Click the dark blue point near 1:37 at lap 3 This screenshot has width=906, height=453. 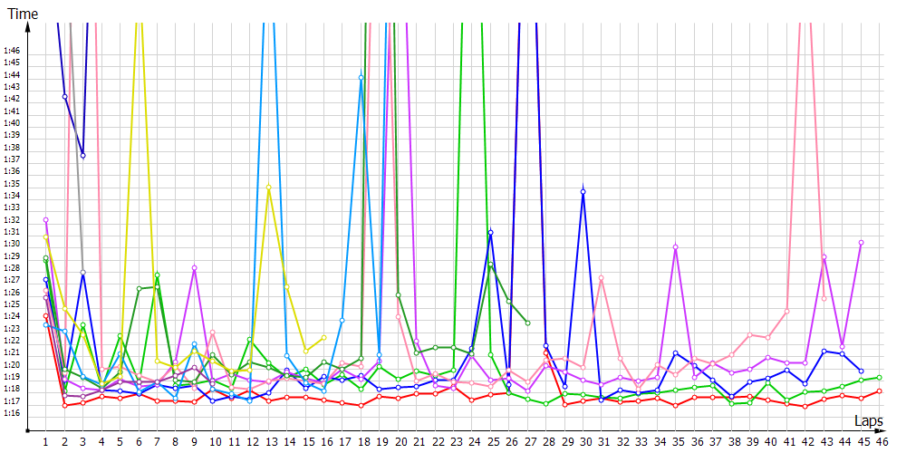(83, 156)
